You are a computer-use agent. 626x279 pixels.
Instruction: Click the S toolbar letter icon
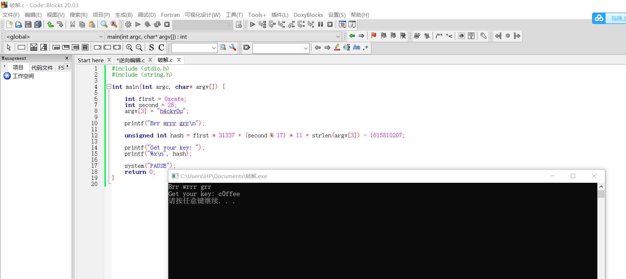(x=152, y=48)
